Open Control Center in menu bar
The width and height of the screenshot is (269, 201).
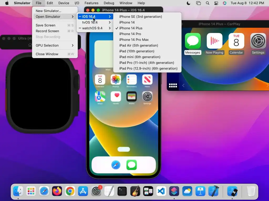click(216, 3)
